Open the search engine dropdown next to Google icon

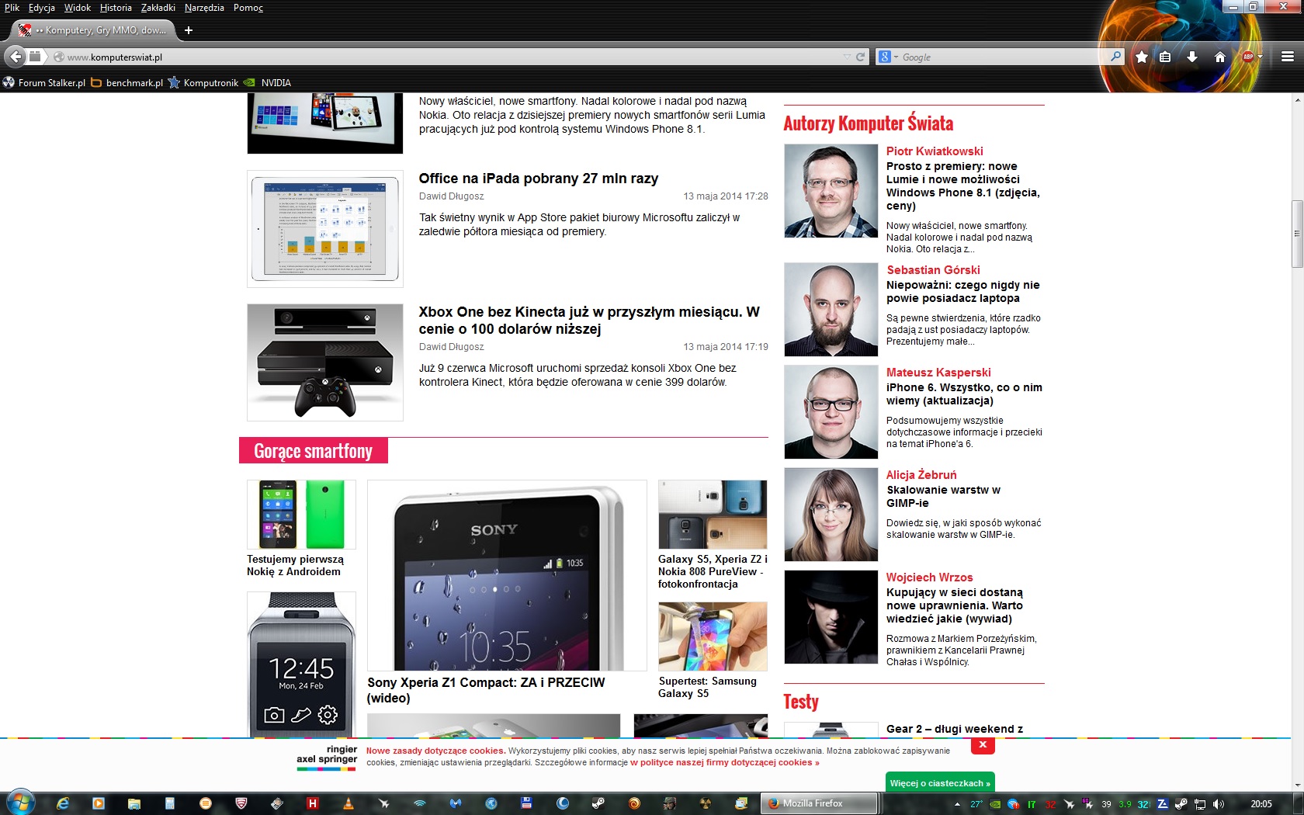point(896,57)
